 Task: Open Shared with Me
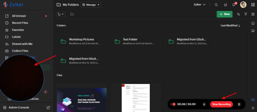[22, 44]
